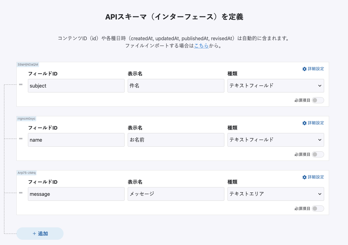
Task: Click the message フィールドID input
Action: [76, 194]
